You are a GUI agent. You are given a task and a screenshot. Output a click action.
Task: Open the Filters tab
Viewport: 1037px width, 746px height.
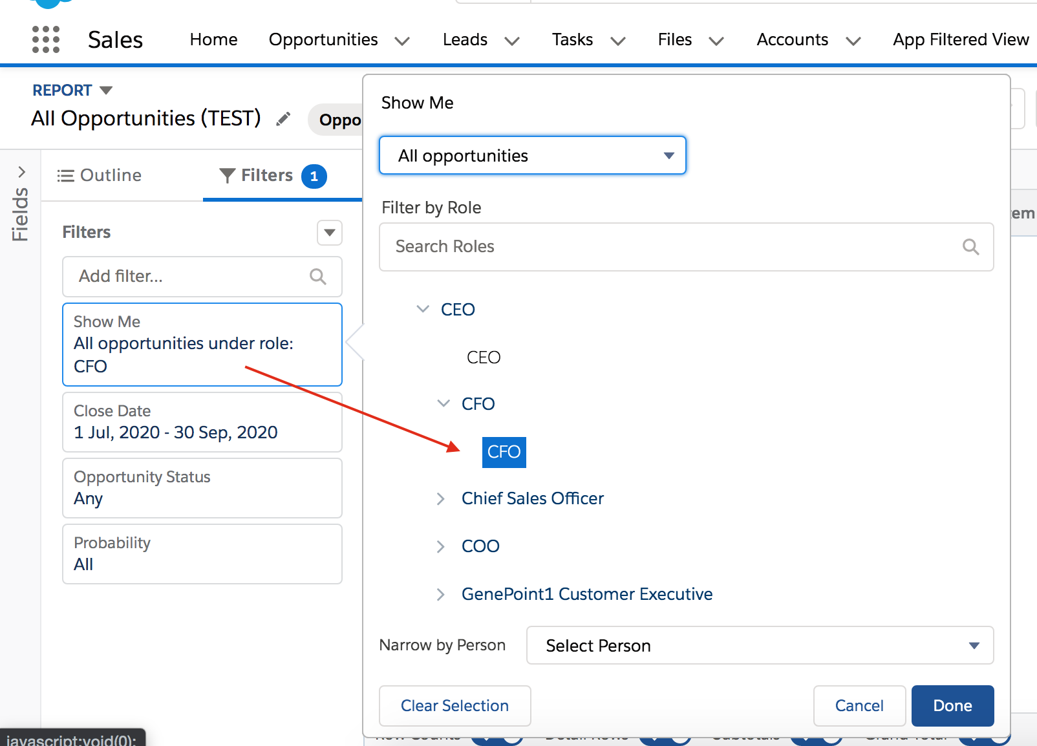pyautogui.click(x=272, y=176)
